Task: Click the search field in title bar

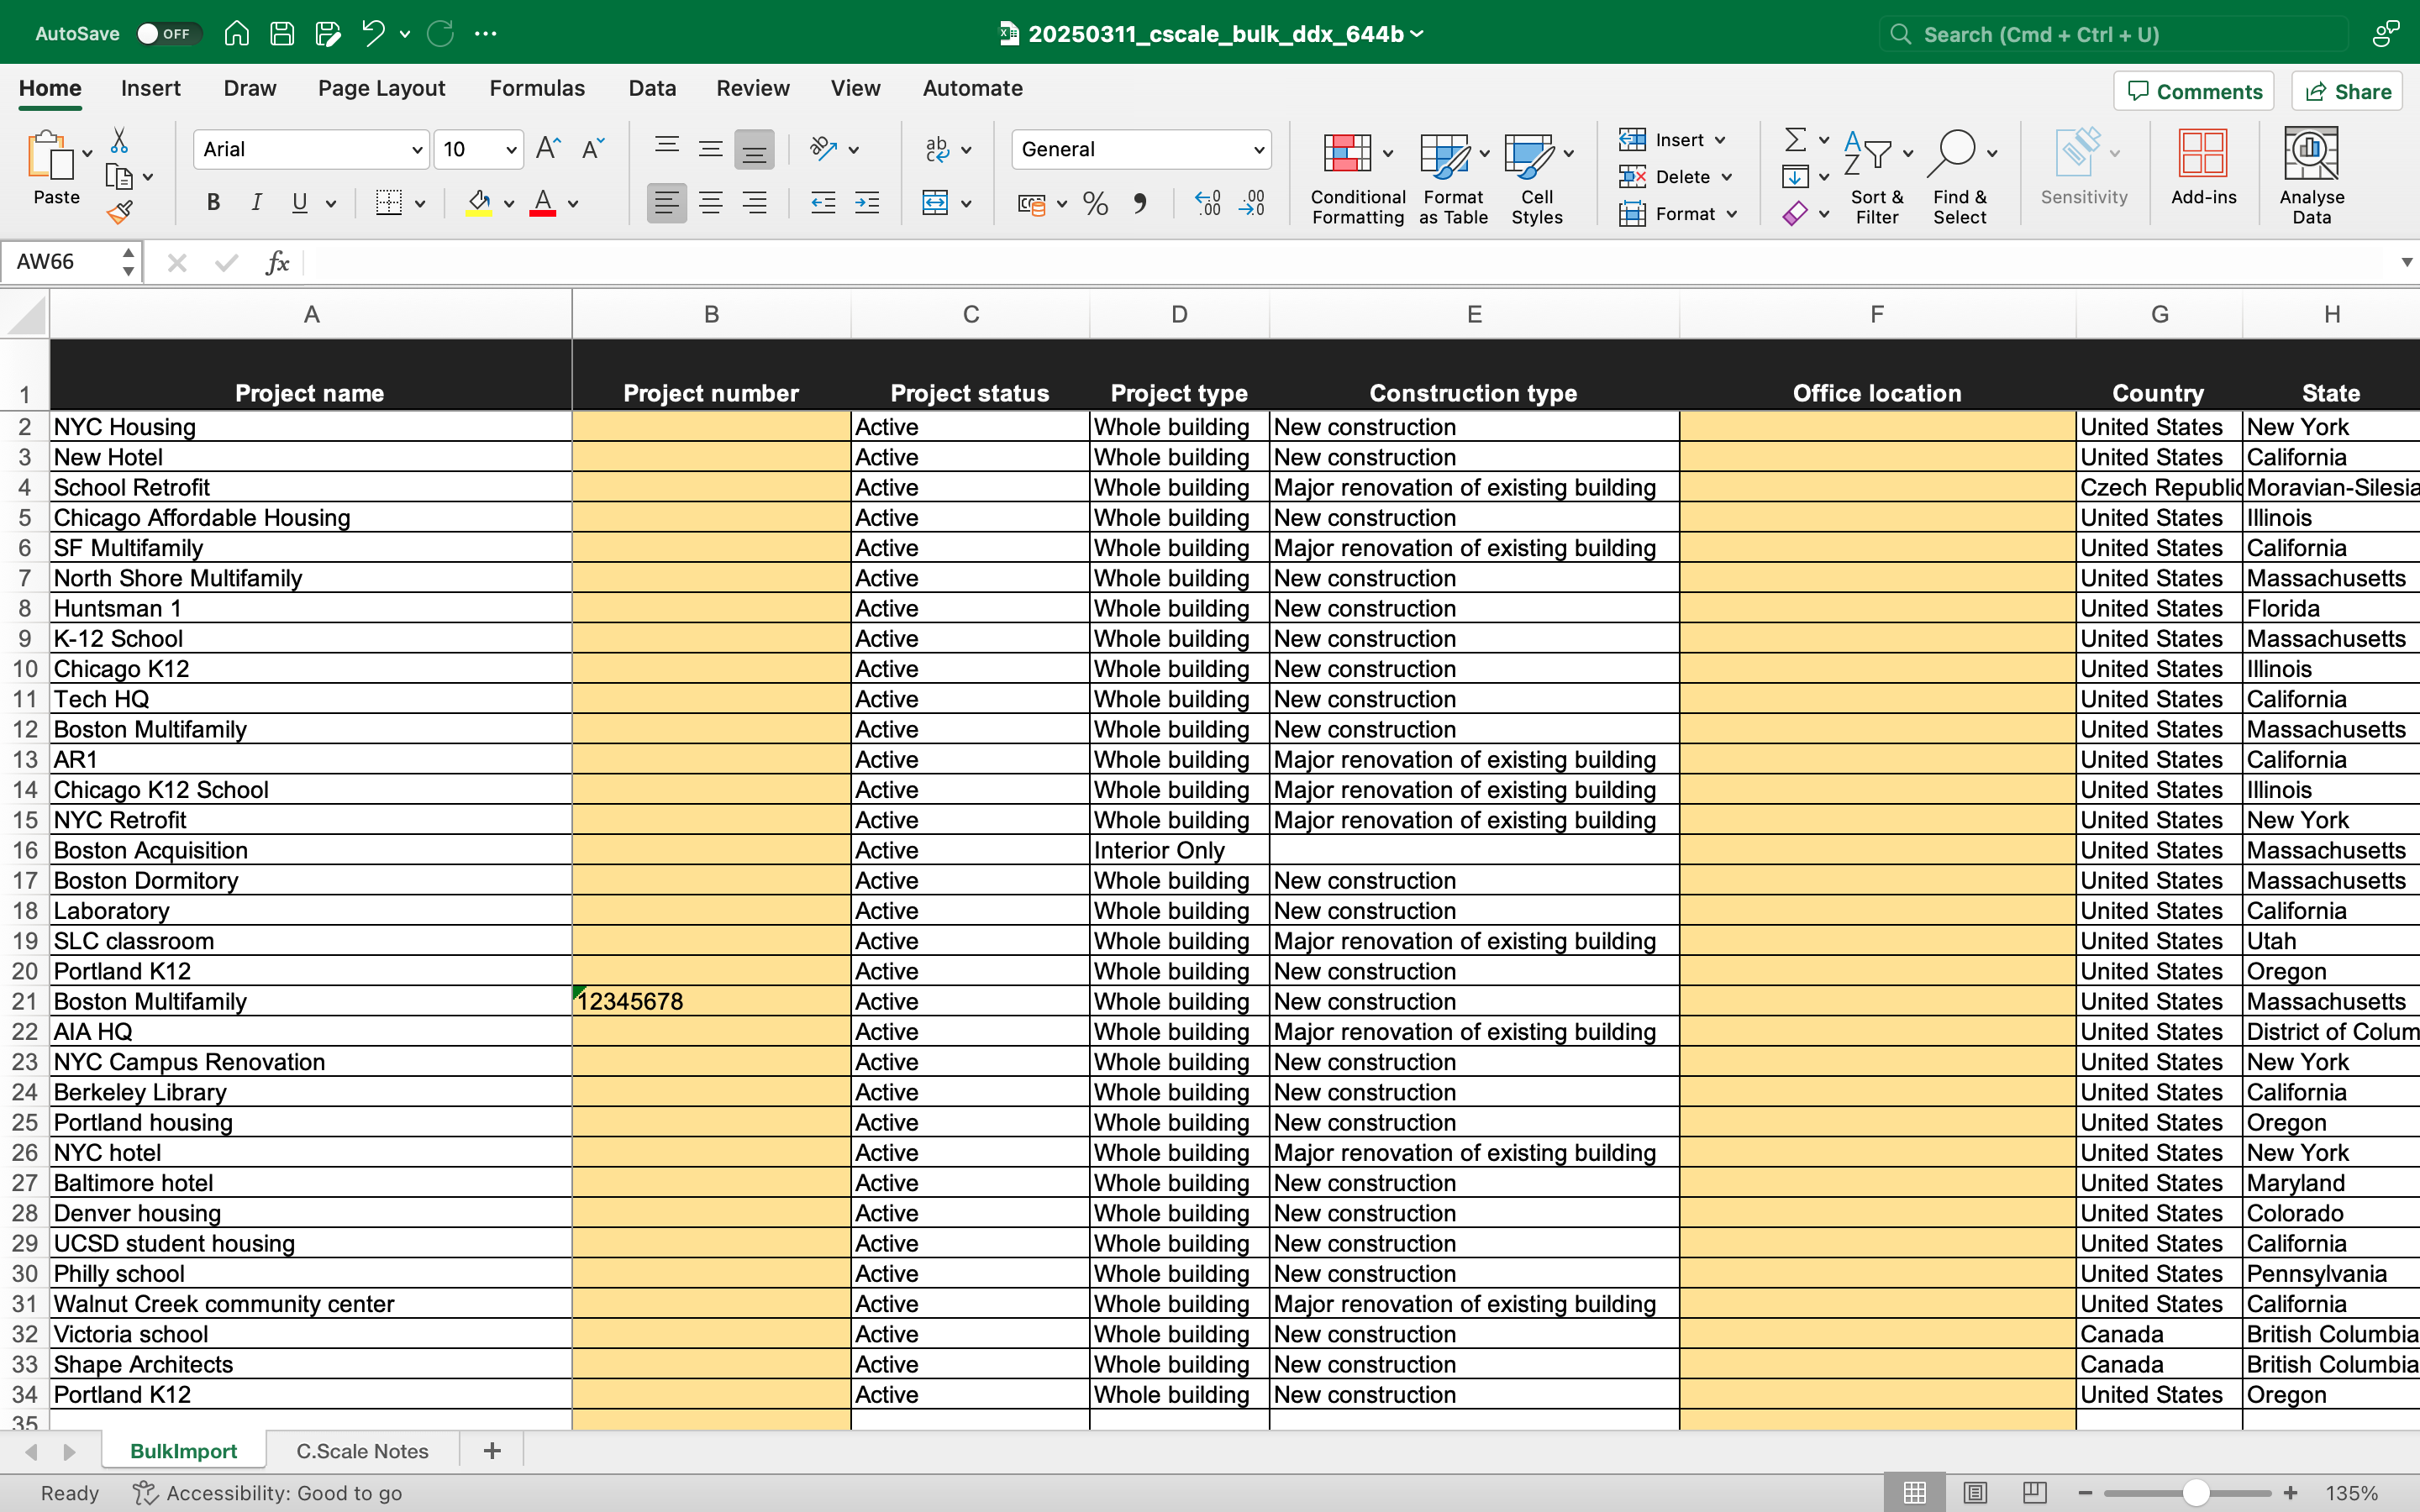Action: coord(2114,34)
